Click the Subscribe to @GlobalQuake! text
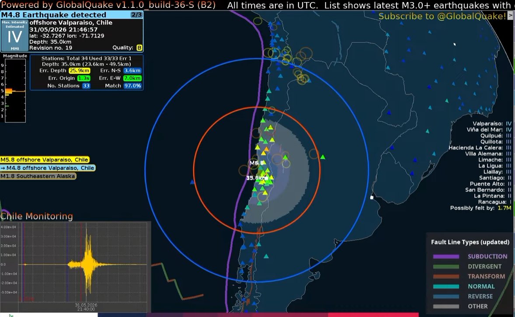This screenshot has height=317, width=515. [x=442, y=16]
